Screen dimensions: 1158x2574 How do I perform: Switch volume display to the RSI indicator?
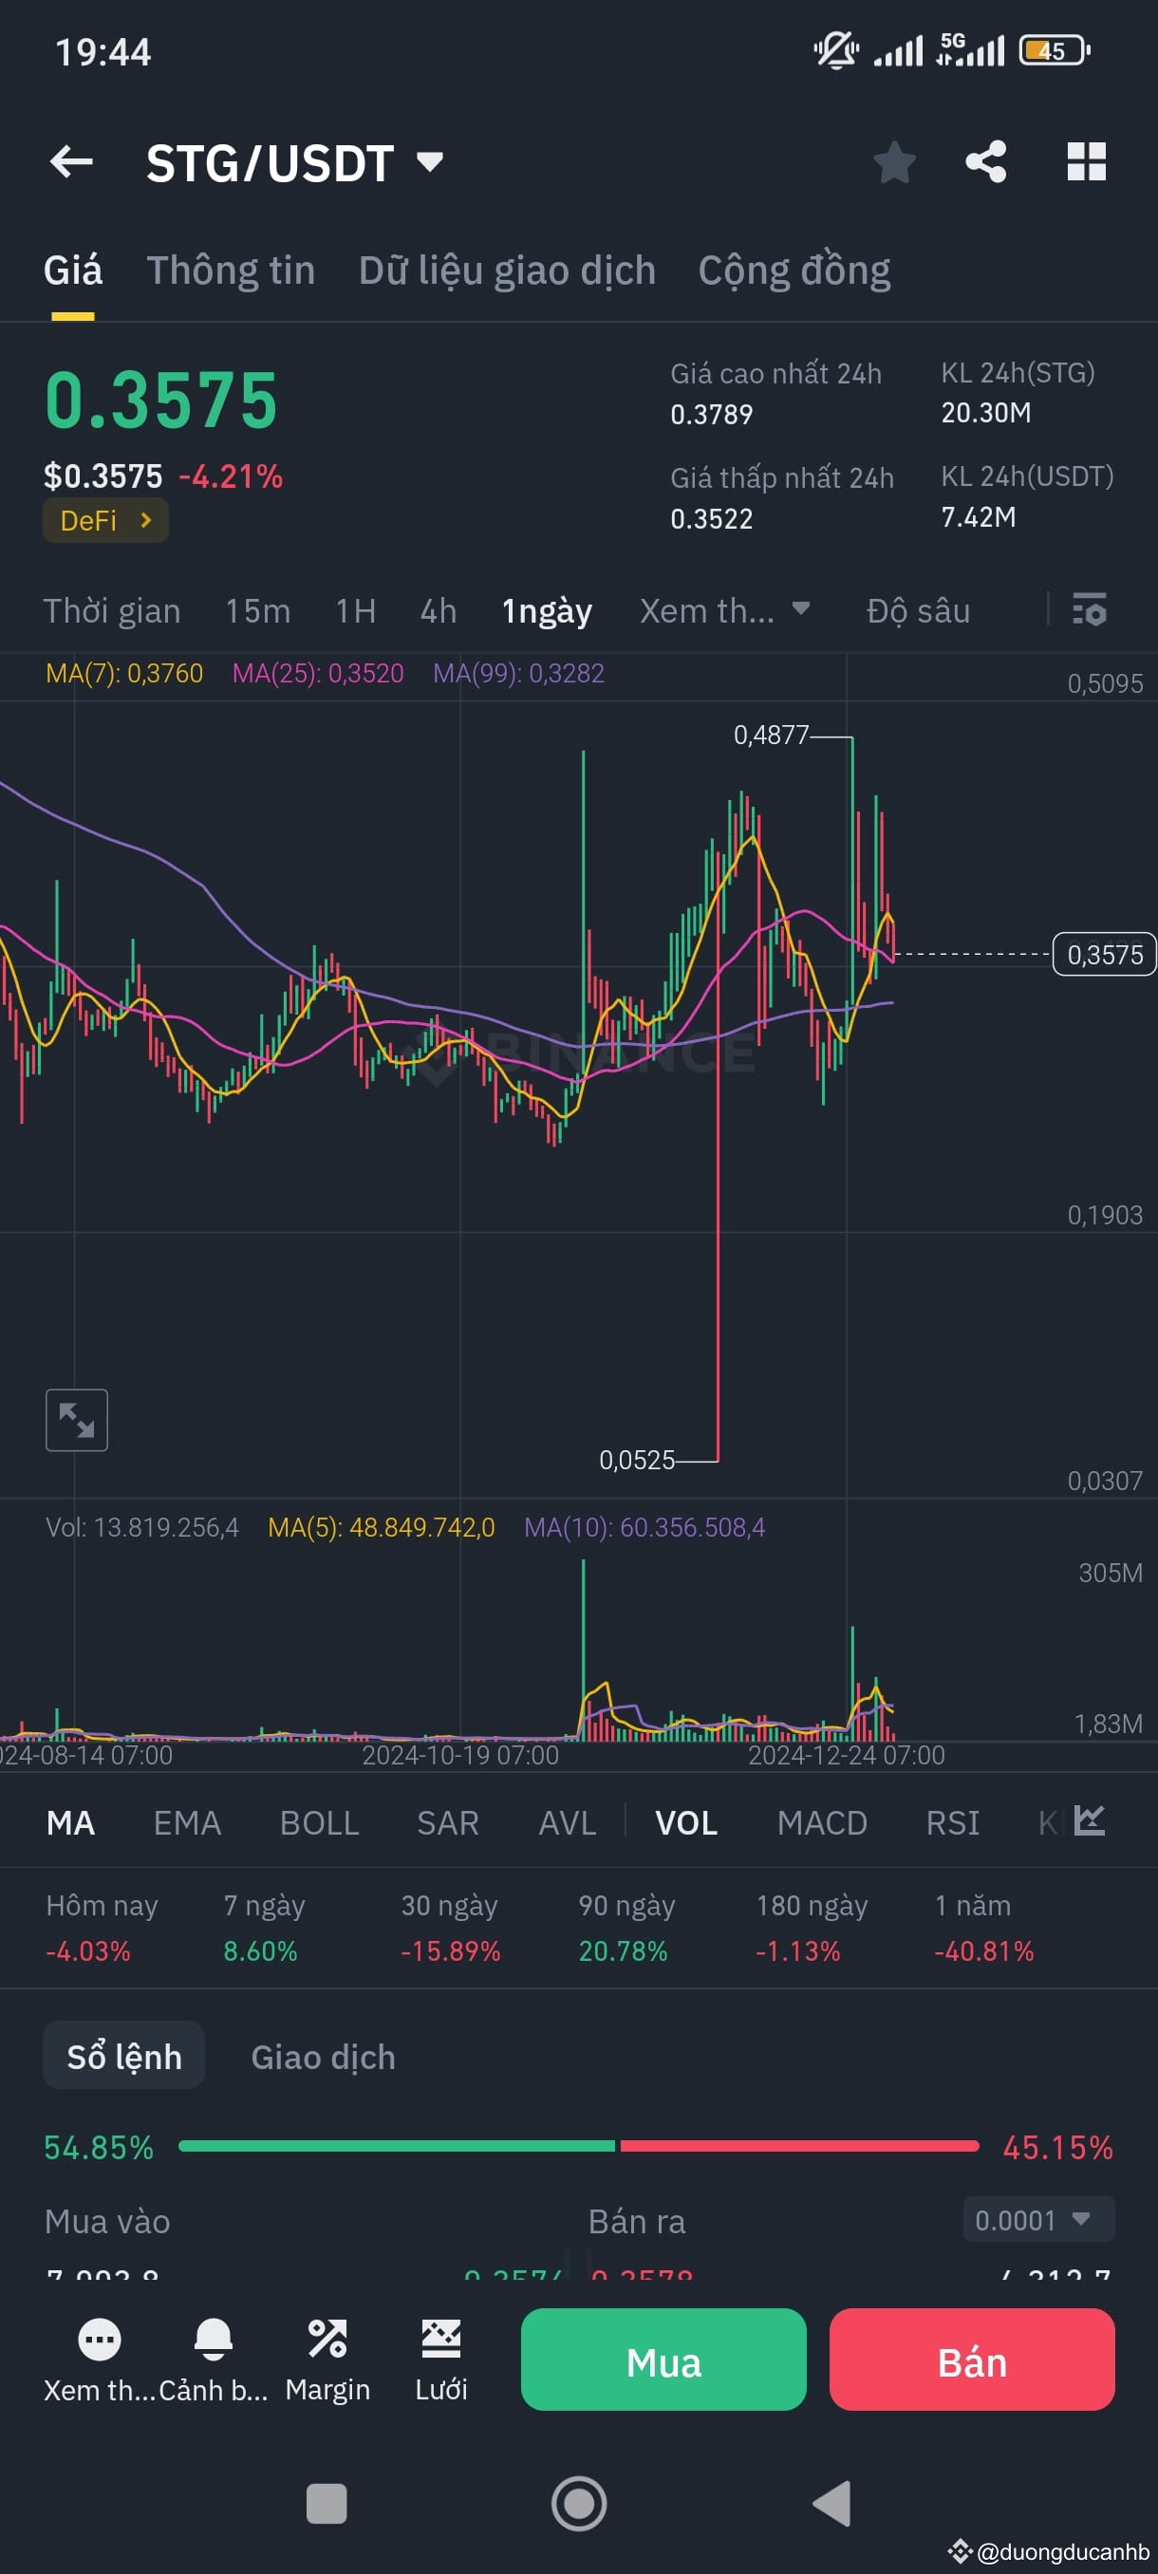pos(951,1822)
